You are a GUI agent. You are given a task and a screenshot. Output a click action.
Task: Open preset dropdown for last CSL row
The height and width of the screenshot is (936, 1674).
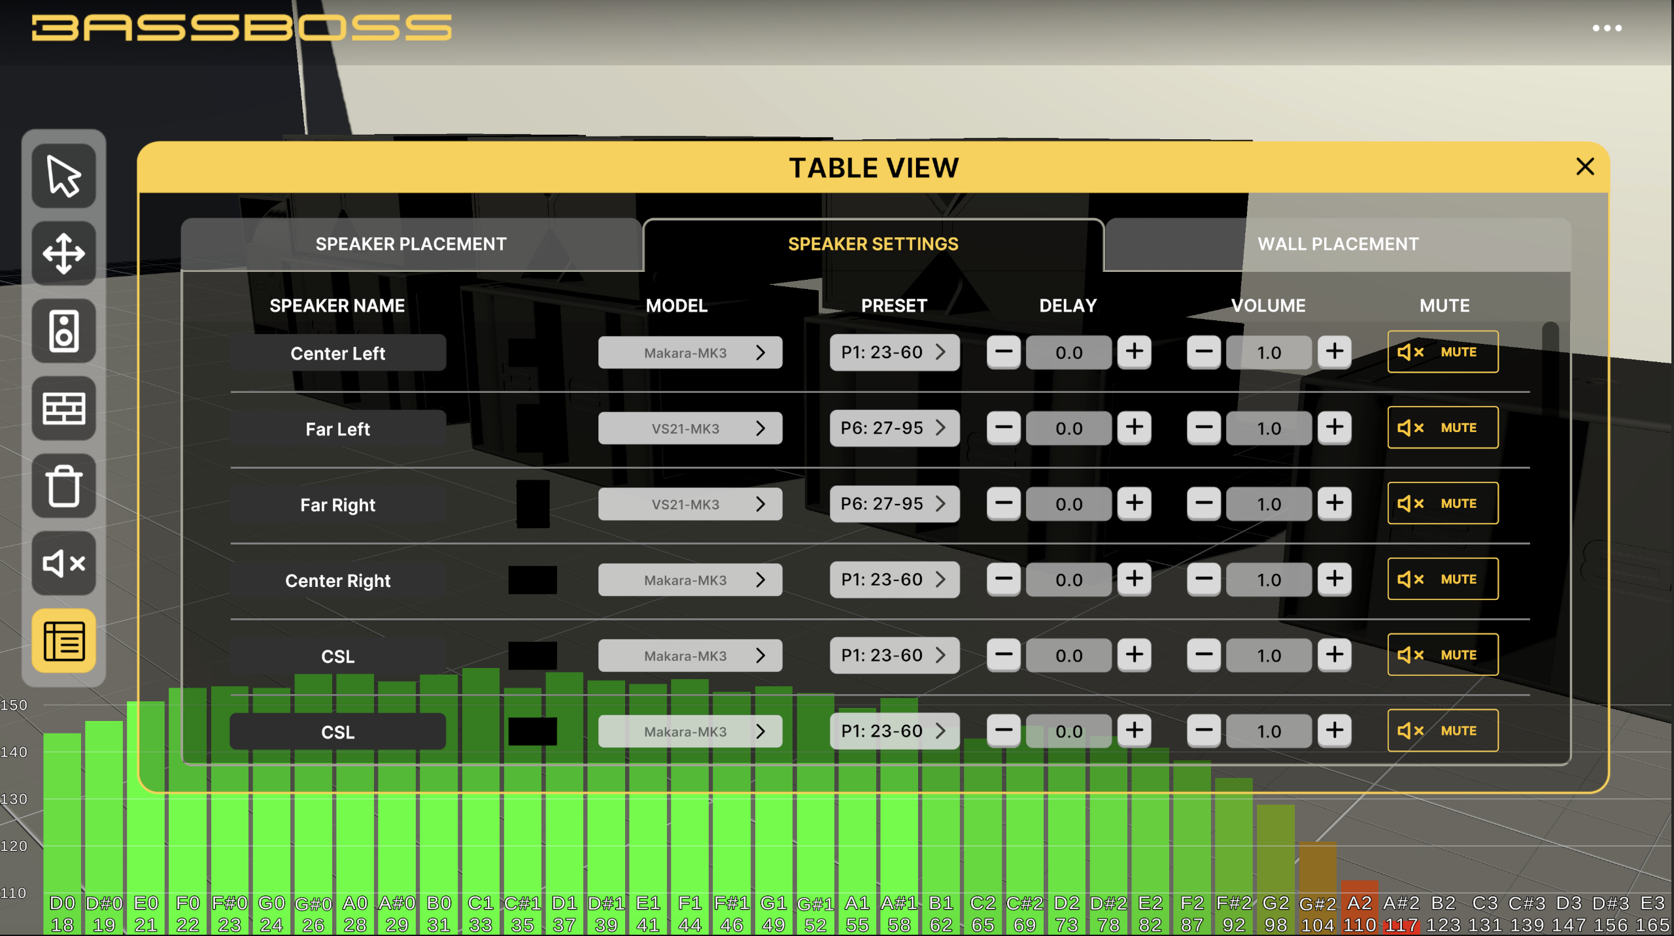pyautogui.click(x=895, y=731)
